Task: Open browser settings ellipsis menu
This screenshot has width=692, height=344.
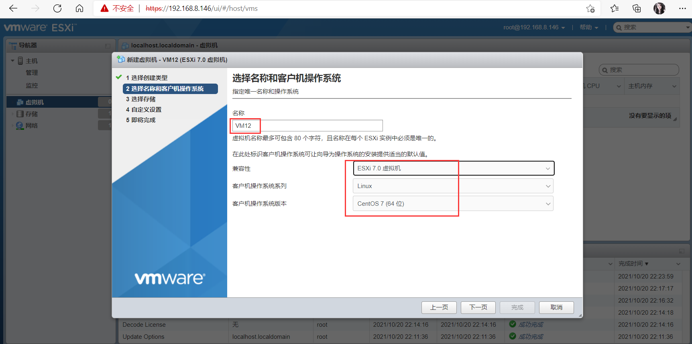Action: 682,8
